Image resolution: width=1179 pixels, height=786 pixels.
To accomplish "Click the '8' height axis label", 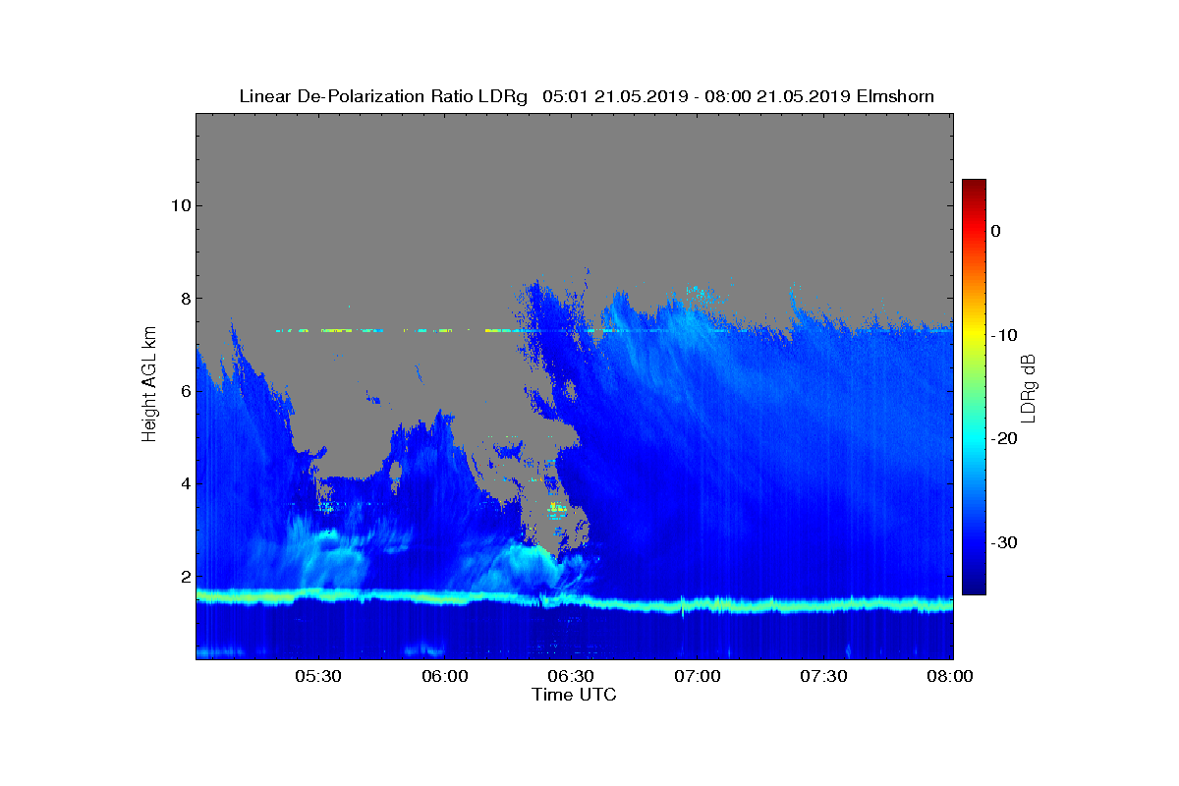I will coord(185,299).
